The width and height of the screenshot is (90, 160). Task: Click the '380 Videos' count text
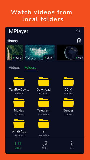coord(44,115)
